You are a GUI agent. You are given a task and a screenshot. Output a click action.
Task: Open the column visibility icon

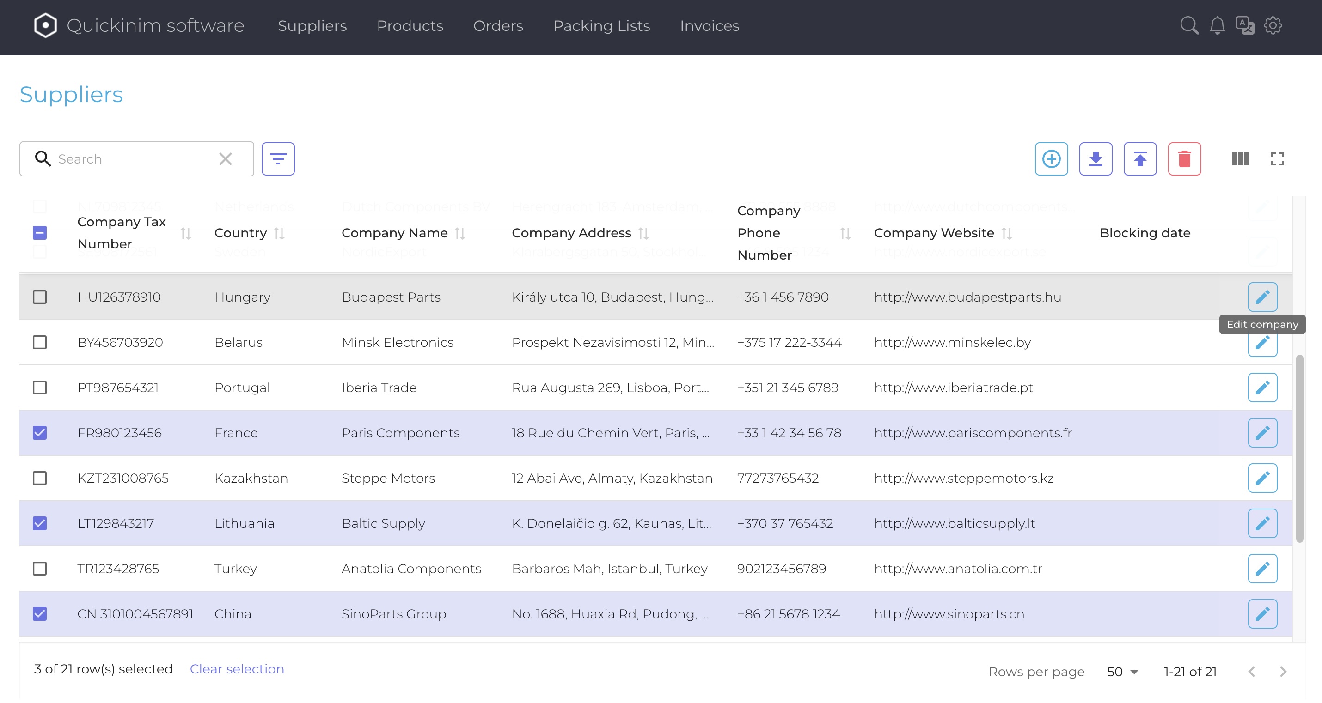click(1240, 159)
